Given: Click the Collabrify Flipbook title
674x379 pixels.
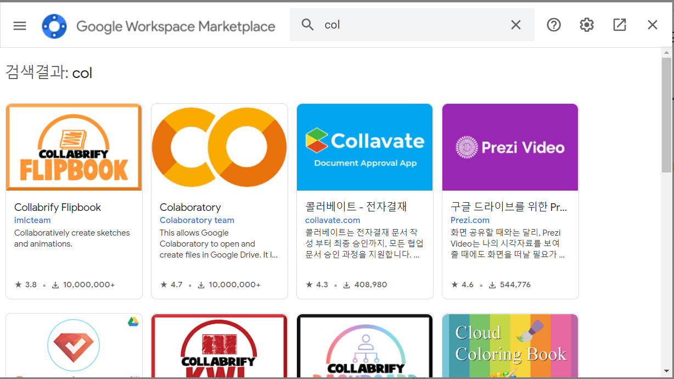Looking at the screenshot, I should [x=58, y=207].
